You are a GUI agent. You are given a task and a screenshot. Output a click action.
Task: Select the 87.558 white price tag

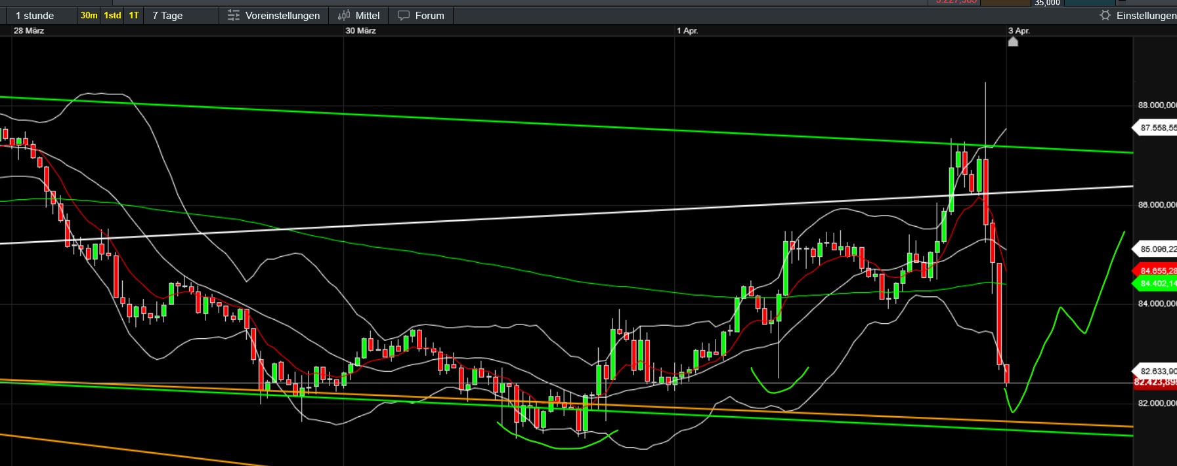point(1156,128)
